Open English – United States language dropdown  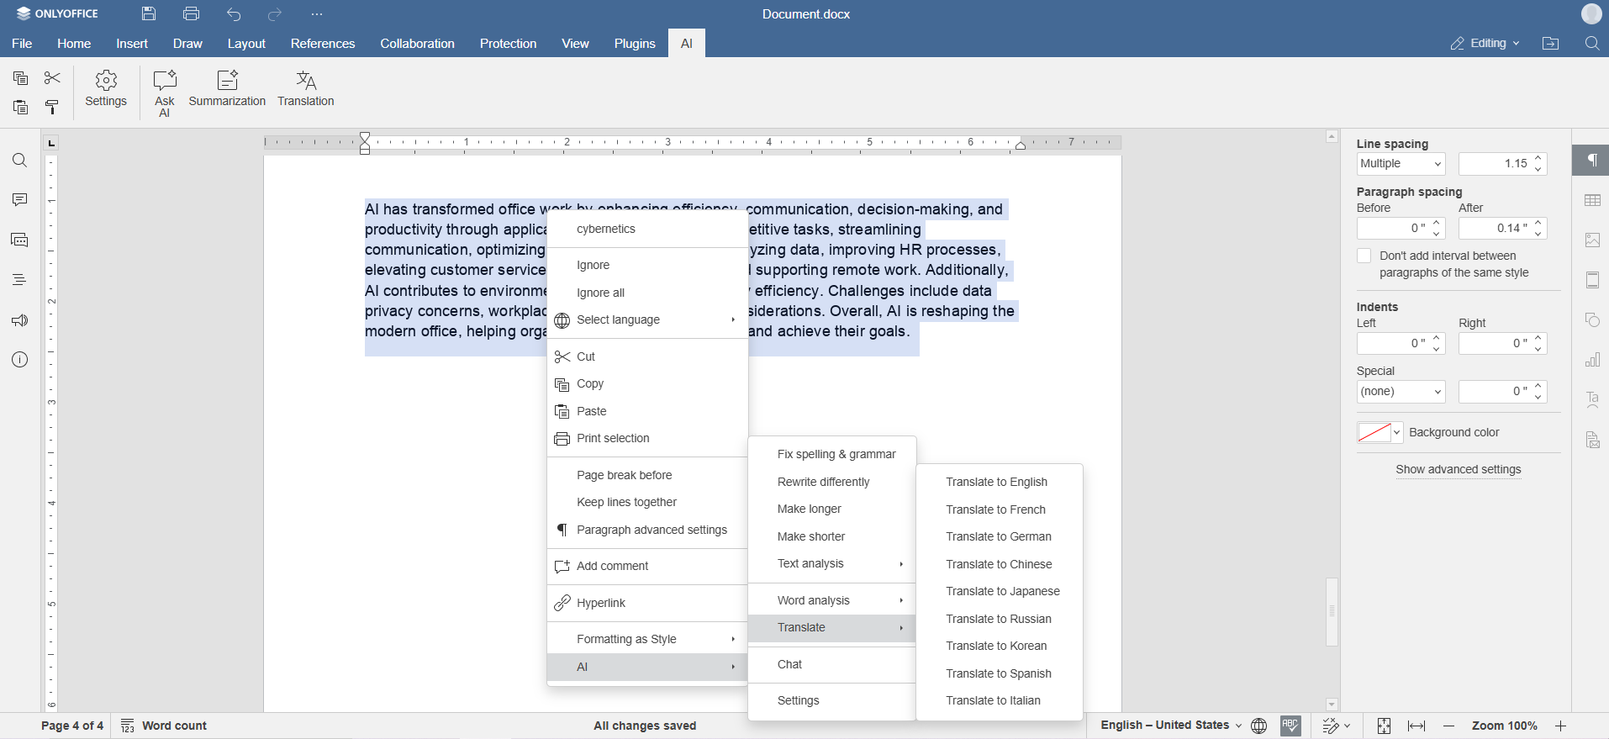click(1171, 726)
